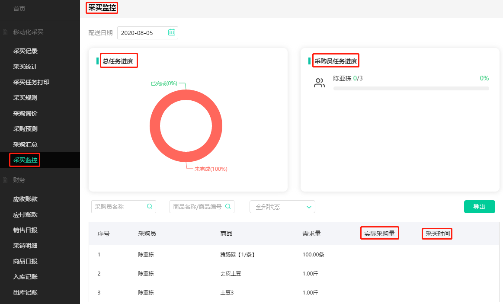Select the 猪肠碌 product table row
The image size is (503, 304).
tap(260, 254)
